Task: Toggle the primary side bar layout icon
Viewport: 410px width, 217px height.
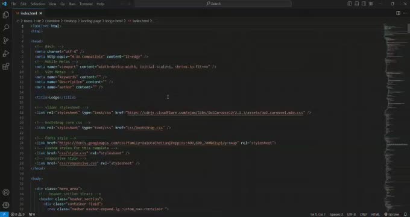Action: pyautogui.click(x=350, y=4)
